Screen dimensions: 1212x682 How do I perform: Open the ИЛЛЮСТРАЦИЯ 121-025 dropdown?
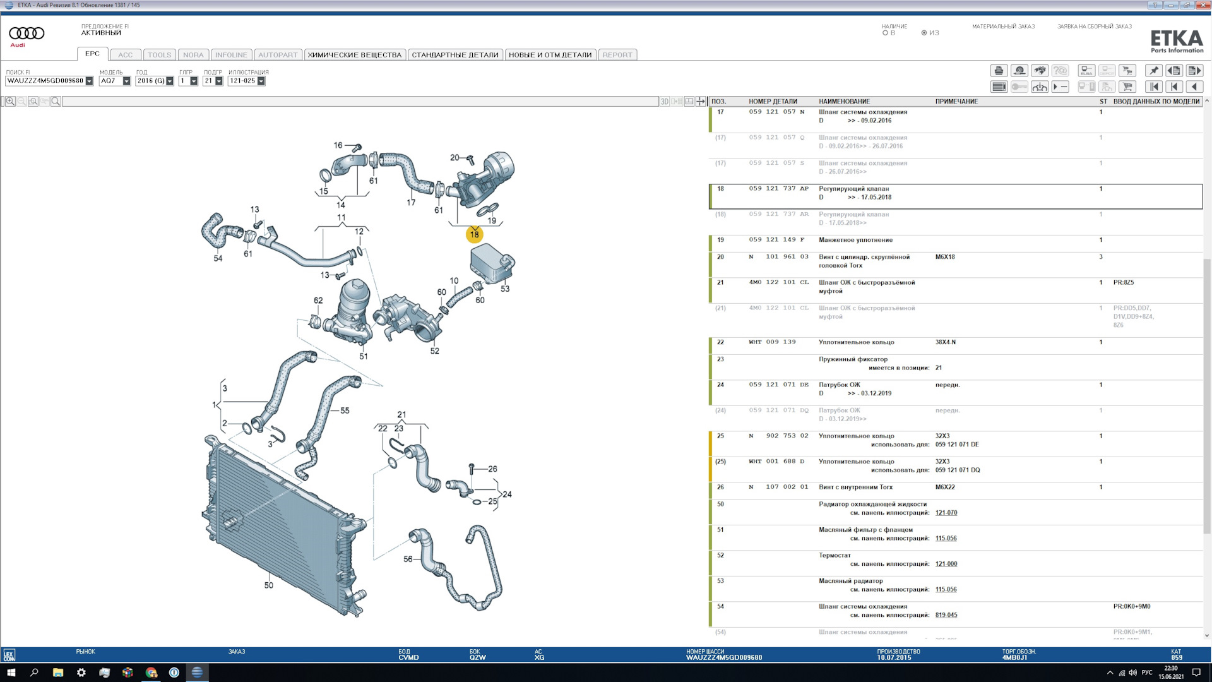click(x=261, y=81)
